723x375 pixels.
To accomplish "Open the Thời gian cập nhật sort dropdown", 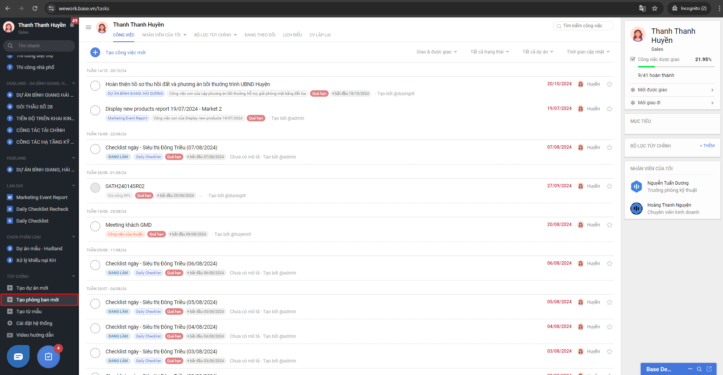I will coord(588,52).
